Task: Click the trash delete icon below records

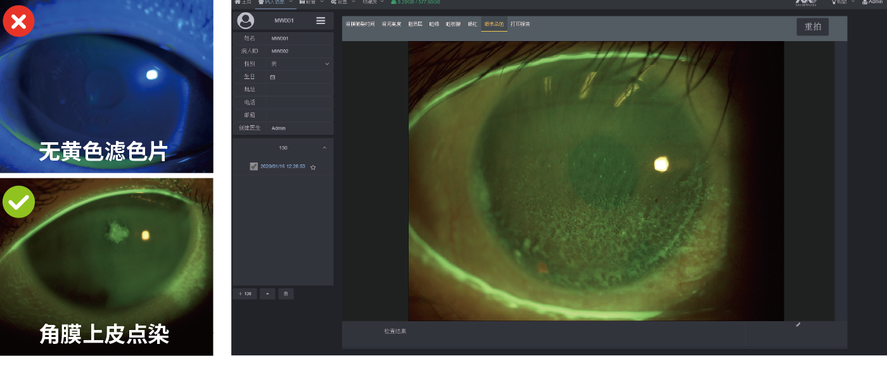Action: [x=286, y=294]
